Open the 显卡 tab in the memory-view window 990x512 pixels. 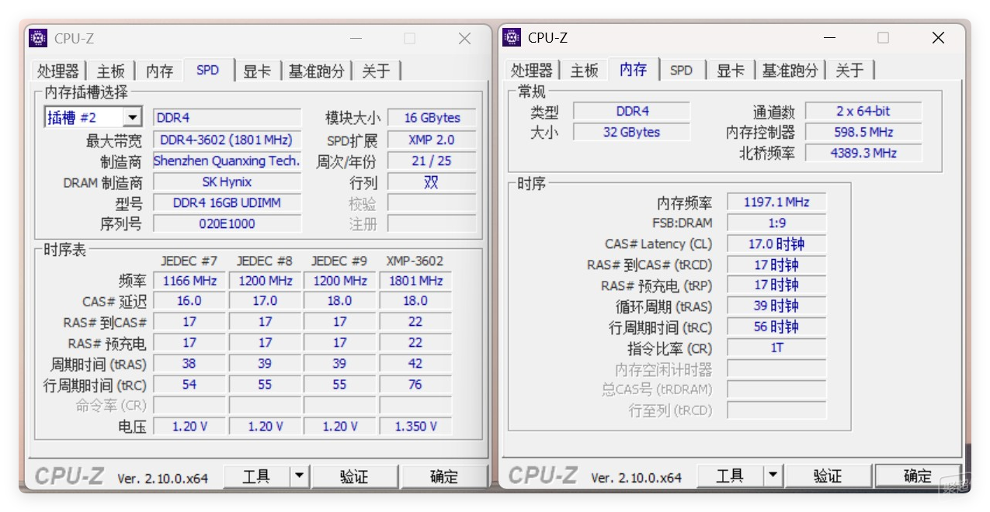click(x=731, y=71)
